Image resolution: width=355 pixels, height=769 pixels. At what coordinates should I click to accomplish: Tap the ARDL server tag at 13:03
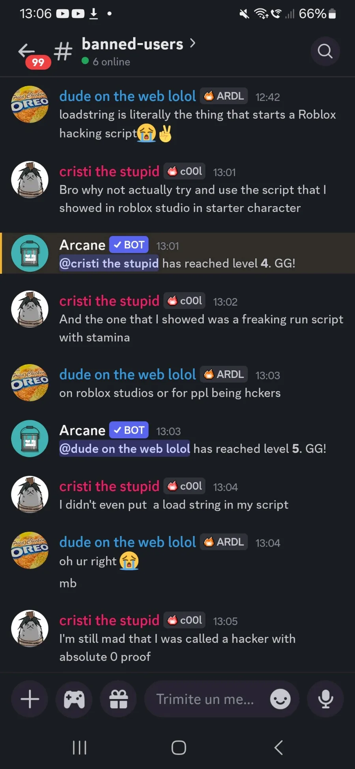point(224,374)
